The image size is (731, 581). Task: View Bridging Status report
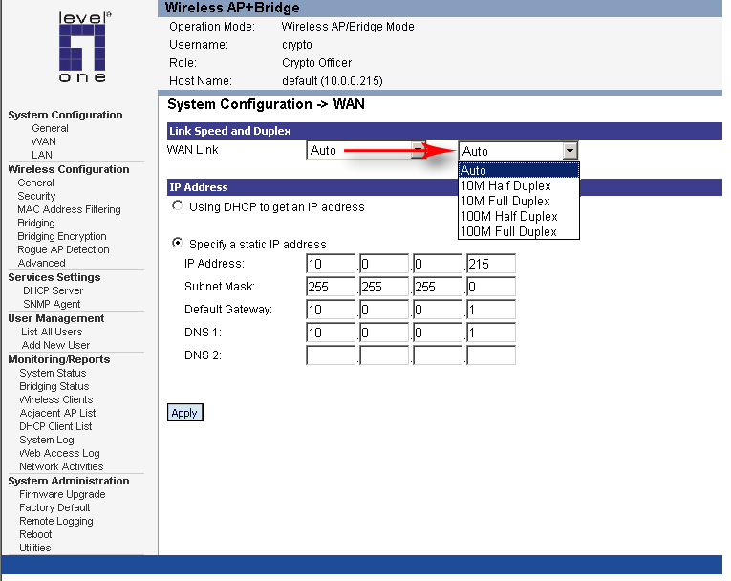(x=54, y=386)
